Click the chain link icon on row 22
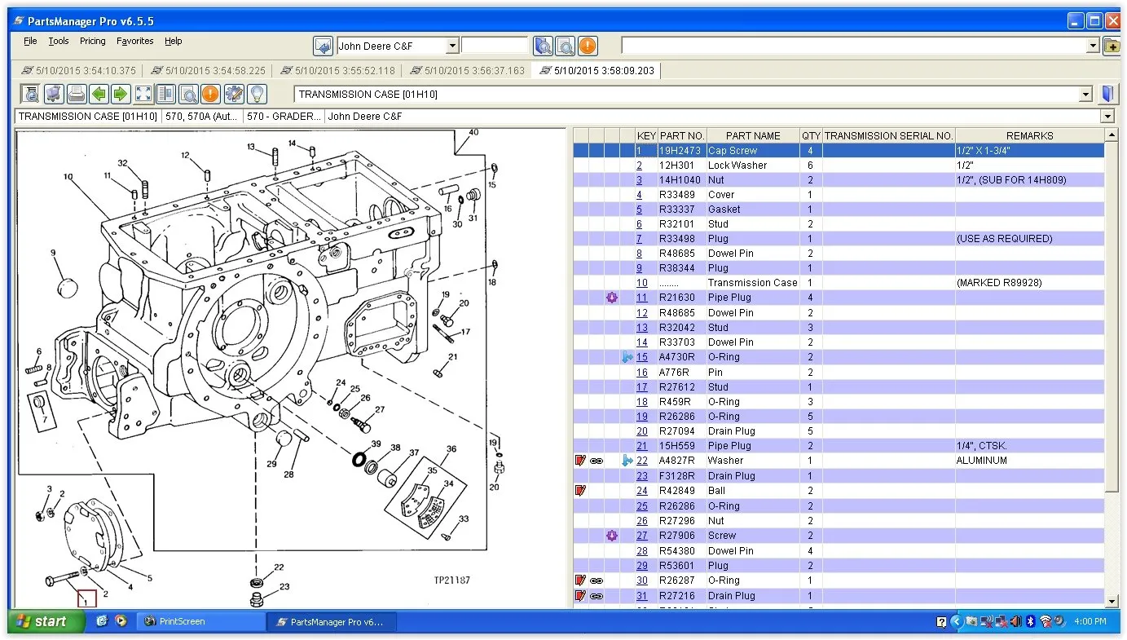1127x640 pixels. (596, 461)
